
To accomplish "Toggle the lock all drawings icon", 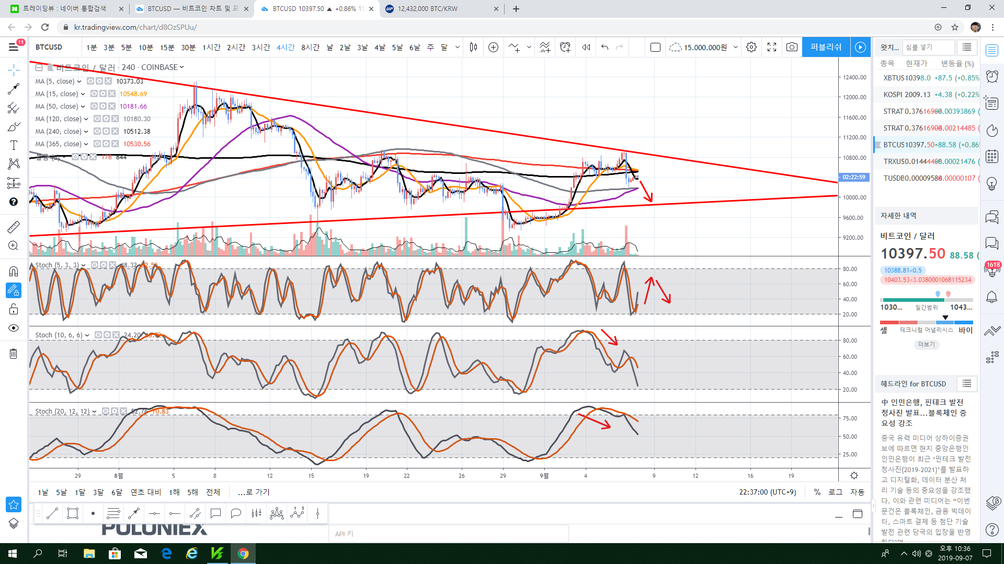I will pos(14,309).
